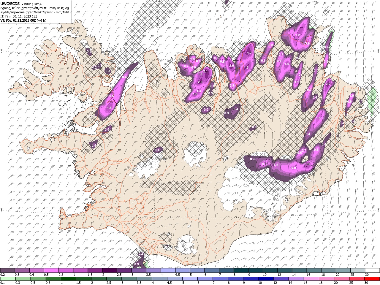This screenshot has height=285, width=380.
Task: Click the 'rigning/skúrir' legend description line
Action: pos(35,8)
